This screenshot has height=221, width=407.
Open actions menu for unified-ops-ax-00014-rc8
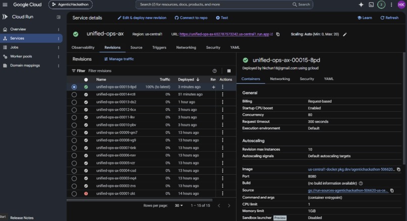223,95
